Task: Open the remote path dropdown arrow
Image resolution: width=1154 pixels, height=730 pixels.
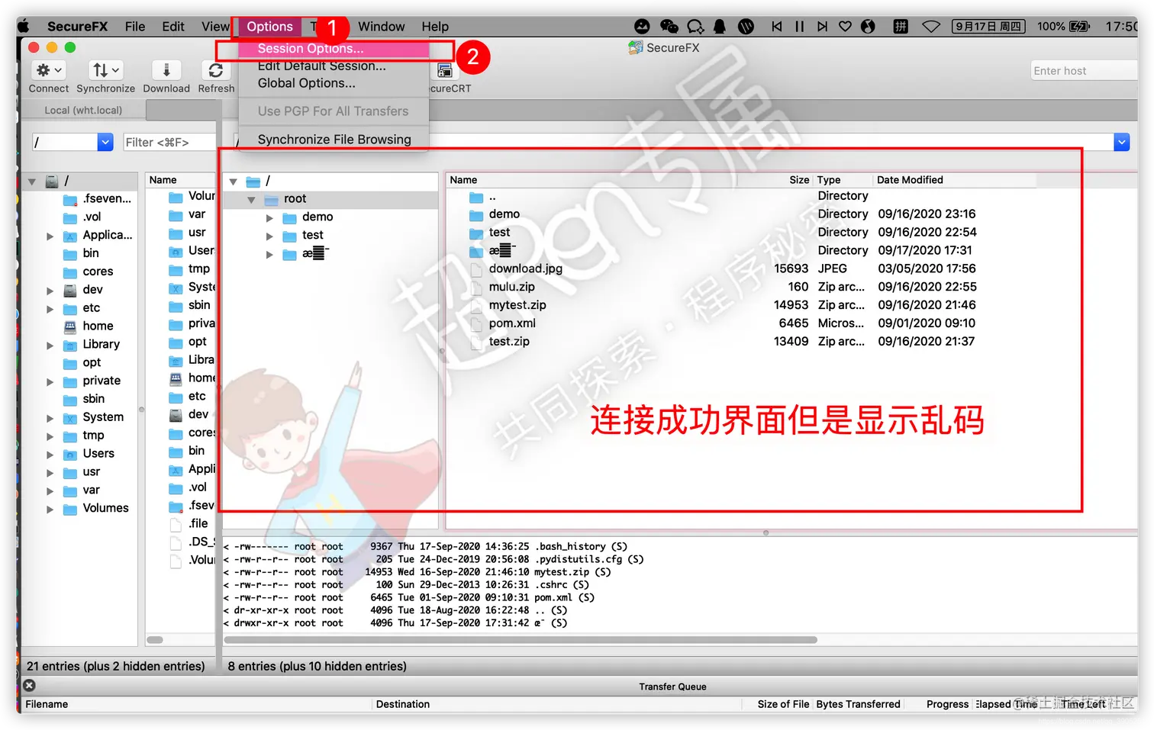Action: (x=1121, y=142)
